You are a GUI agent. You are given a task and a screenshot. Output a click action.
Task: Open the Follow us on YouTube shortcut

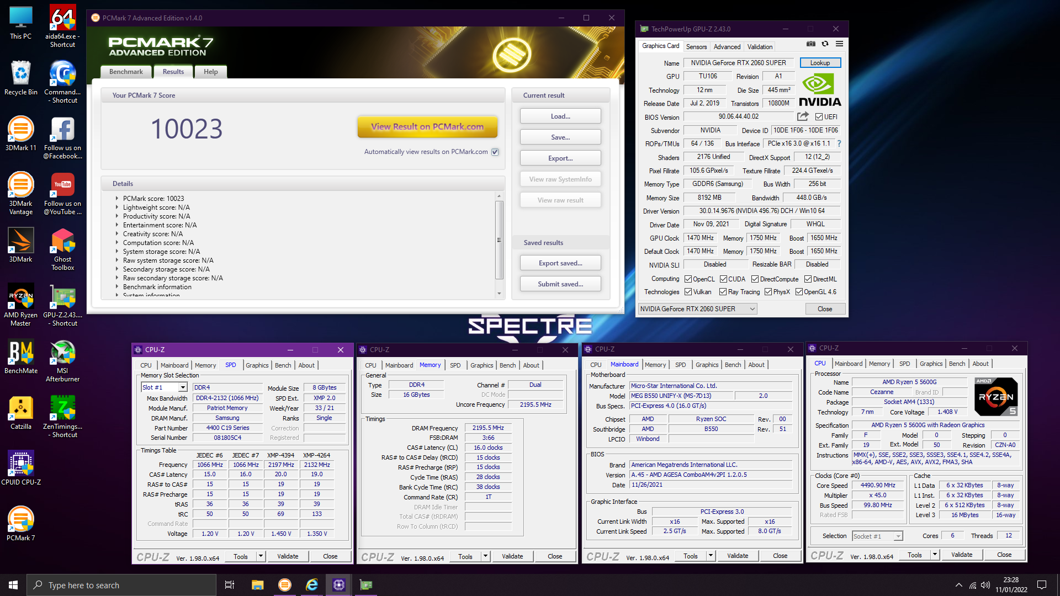pyautogui.click(x=62, y=194)
